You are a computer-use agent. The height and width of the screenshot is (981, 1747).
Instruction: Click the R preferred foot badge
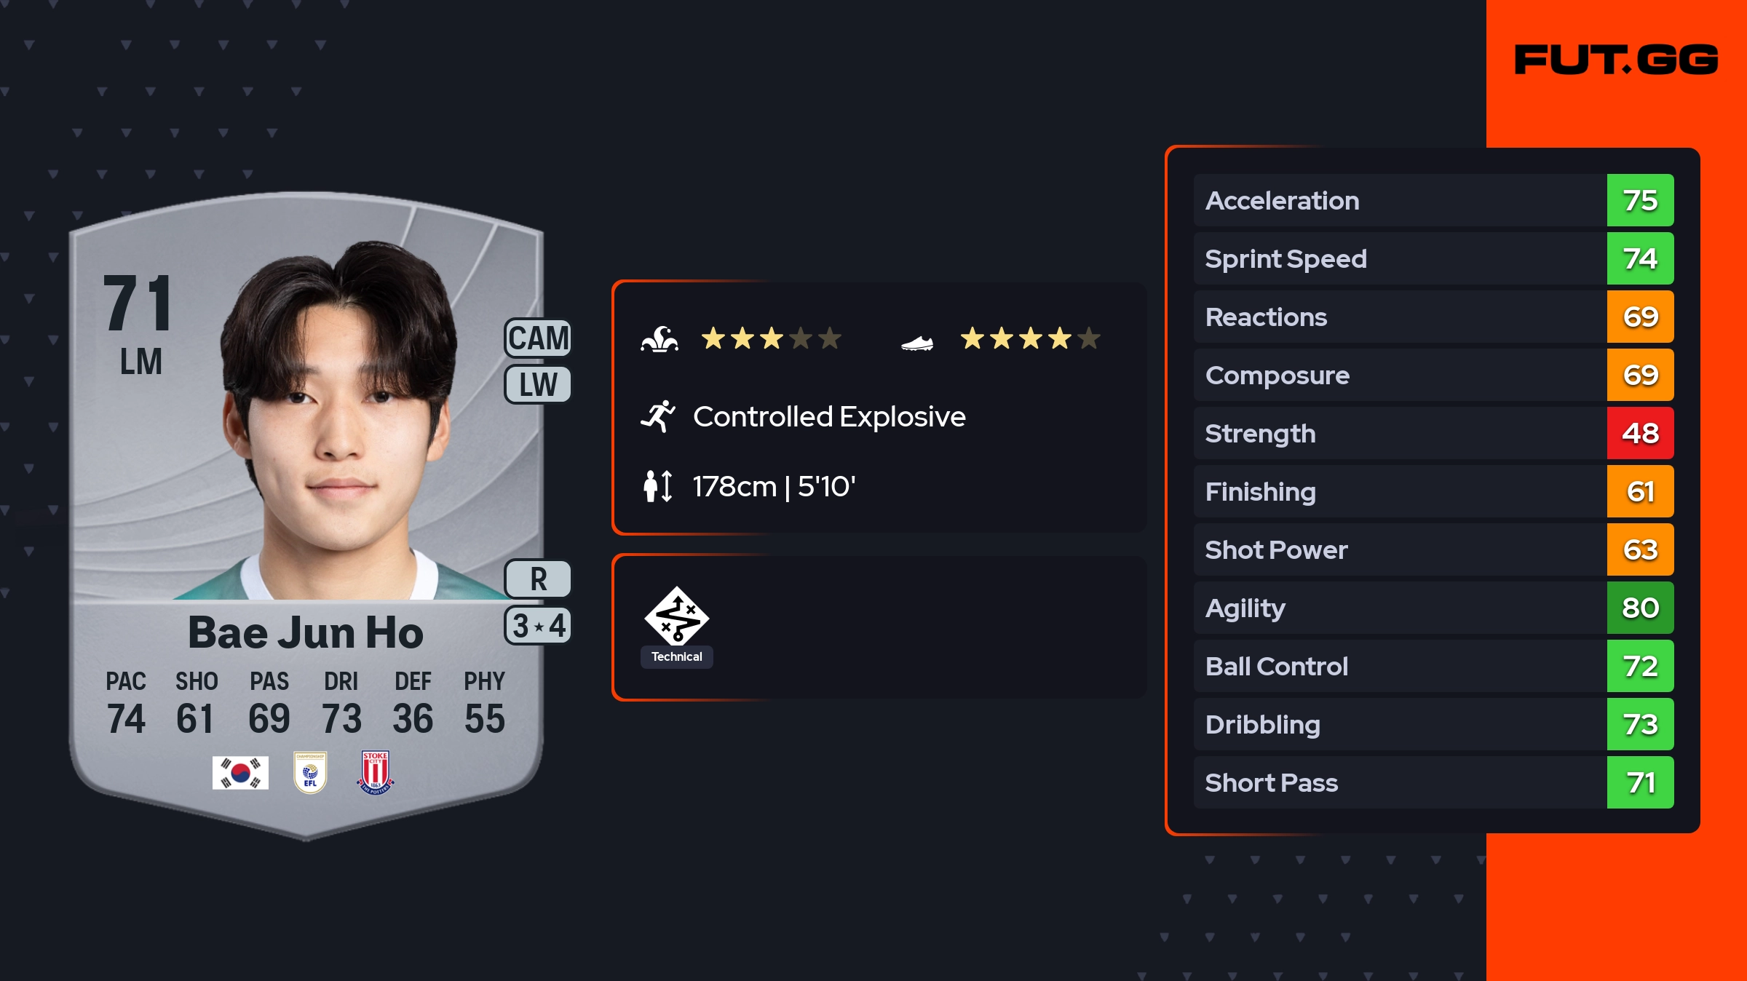[538, 579]
